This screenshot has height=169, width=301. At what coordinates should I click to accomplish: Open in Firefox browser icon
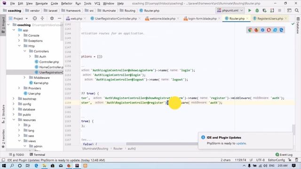click(x=256, y=30)
